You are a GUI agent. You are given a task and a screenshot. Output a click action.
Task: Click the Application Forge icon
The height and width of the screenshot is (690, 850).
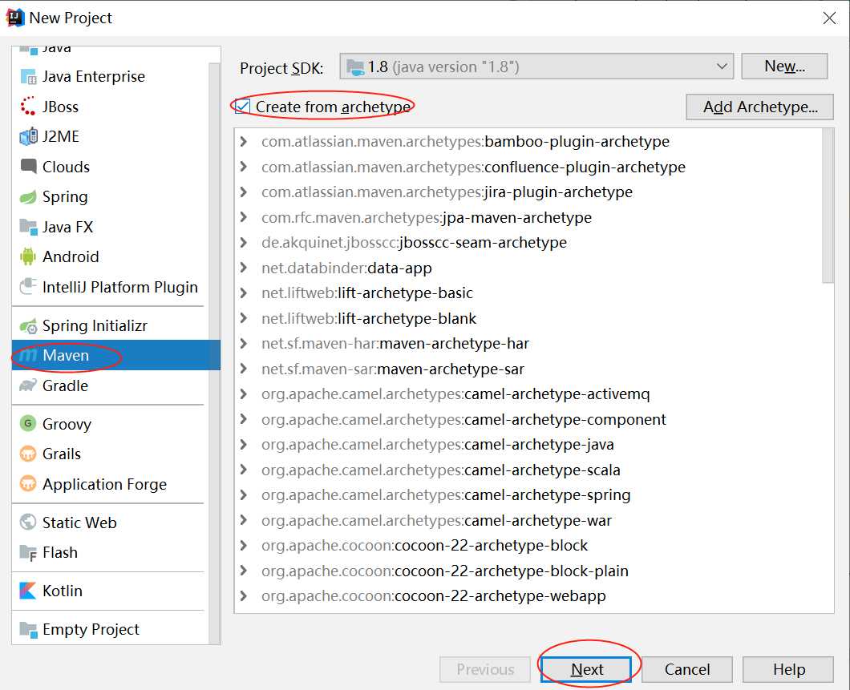click(27, 484)
